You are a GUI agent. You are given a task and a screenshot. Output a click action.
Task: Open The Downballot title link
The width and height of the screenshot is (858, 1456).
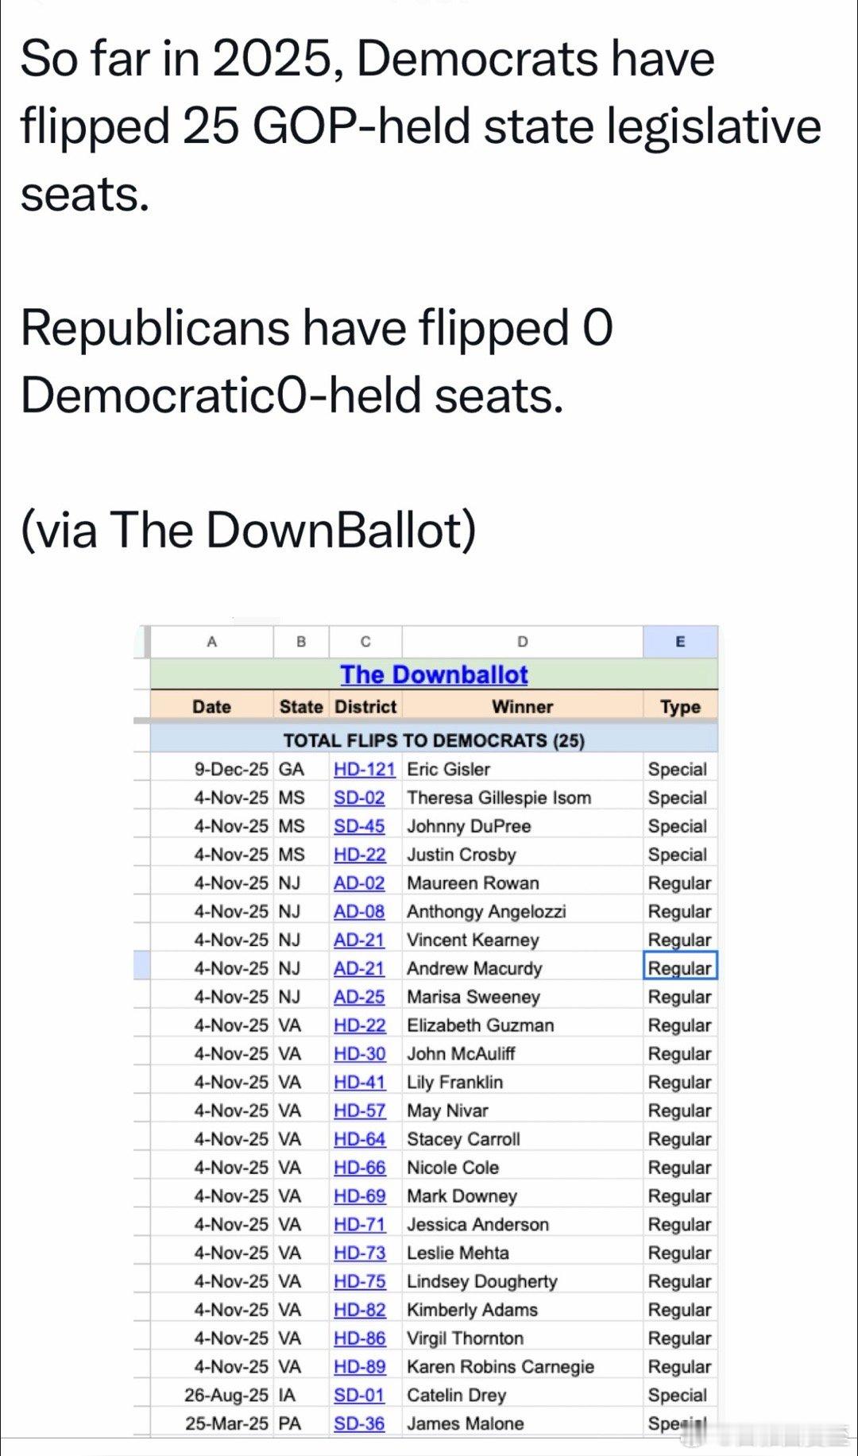click(434, 674)
